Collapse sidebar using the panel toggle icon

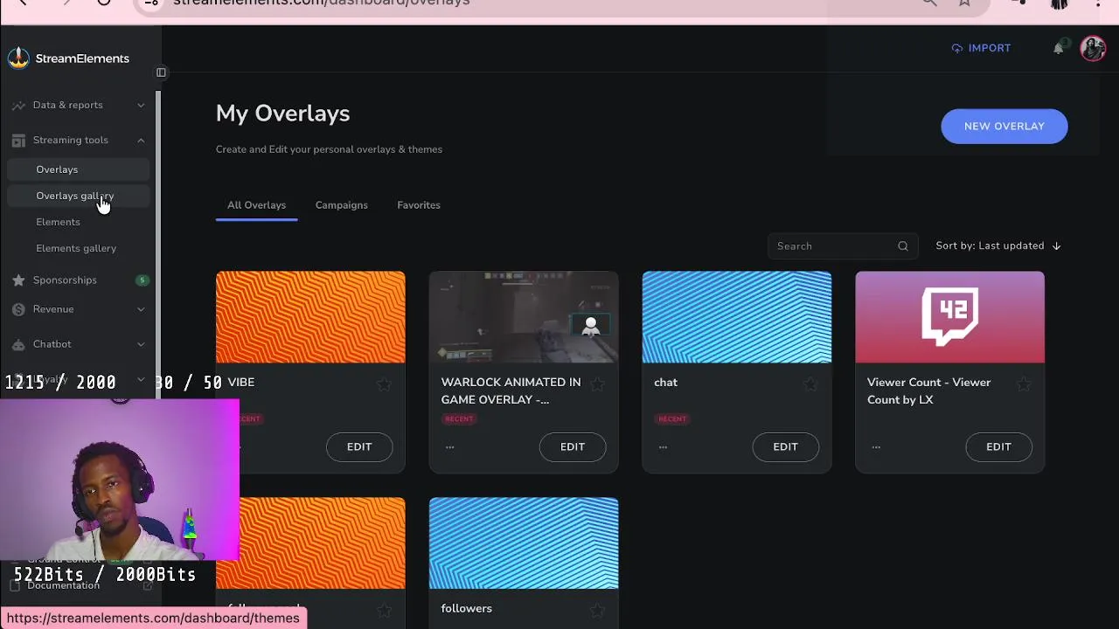click(161, 73)
